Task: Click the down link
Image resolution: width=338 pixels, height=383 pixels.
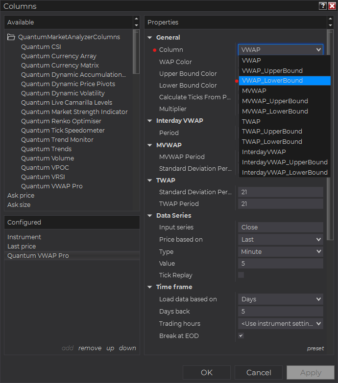Action: coord(127,348)
